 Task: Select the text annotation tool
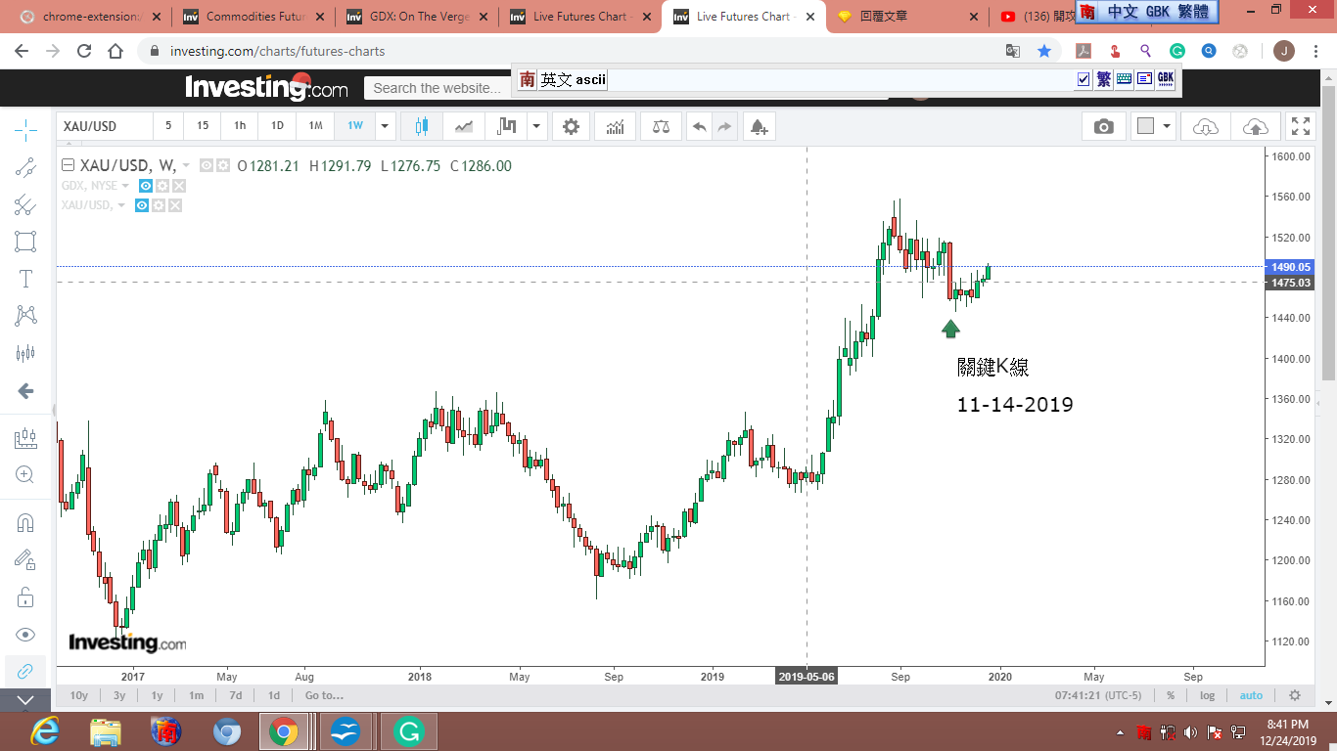[x=25, y=279]
